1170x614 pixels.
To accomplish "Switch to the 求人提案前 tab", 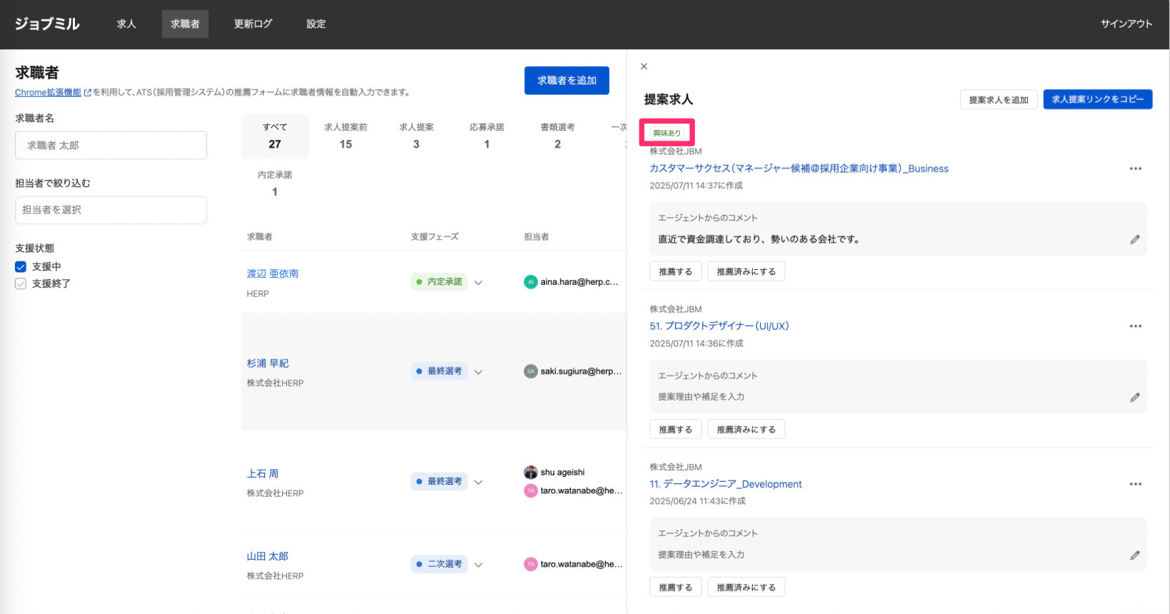I will (346, 136).
